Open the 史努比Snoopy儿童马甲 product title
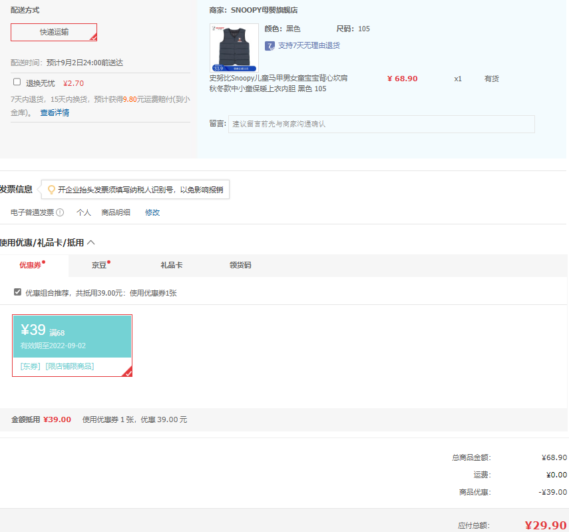Image resolution: width=569 pixels, height=532 pixels. tap(278, 83)
